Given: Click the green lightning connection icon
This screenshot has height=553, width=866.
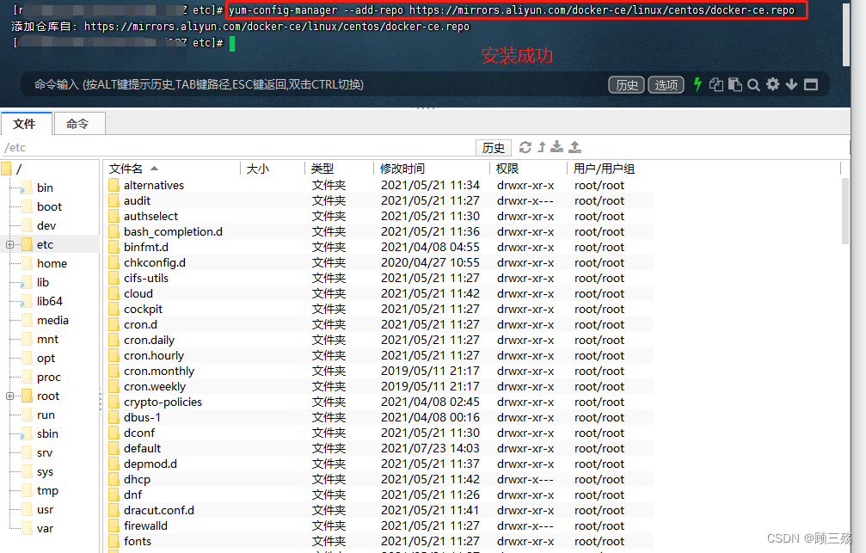Looking at the screenshot, I should (x=697, y=85).
